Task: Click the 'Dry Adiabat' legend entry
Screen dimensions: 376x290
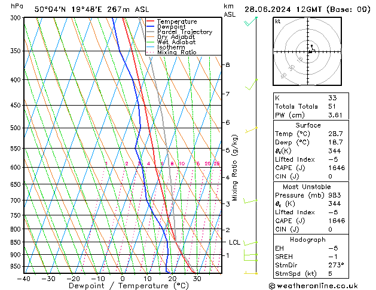Action: [171, 37]
